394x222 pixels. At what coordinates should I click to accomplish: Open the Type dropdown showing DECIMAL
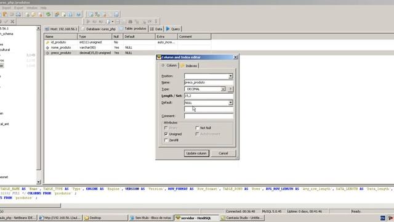point(223,89)
